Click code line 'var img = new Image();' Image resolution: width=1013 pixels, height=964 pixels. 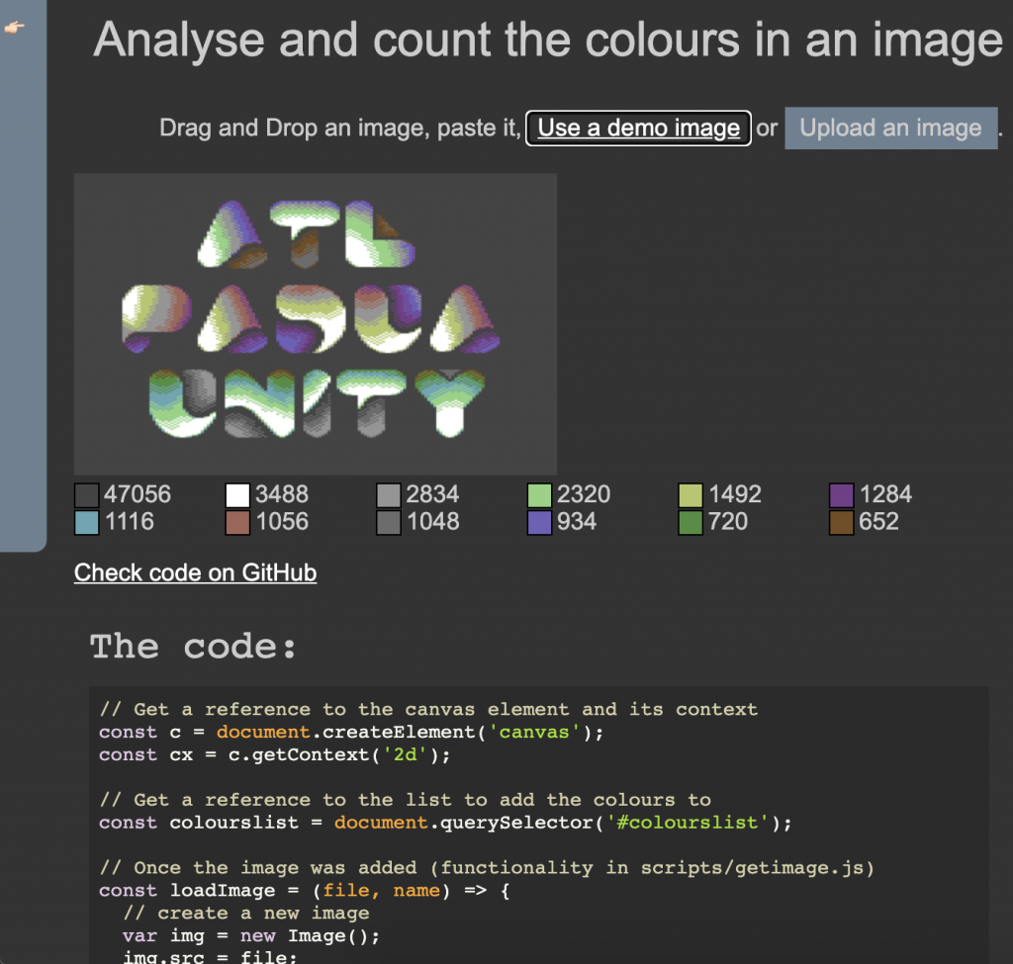pos(251,935)
